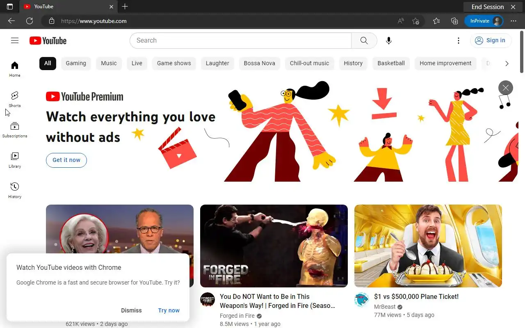The height and width of the screenshot is (328, 525).
Task: Close the YouTube Premium banner
Action: pyautogui.click(x=506, y=88)
